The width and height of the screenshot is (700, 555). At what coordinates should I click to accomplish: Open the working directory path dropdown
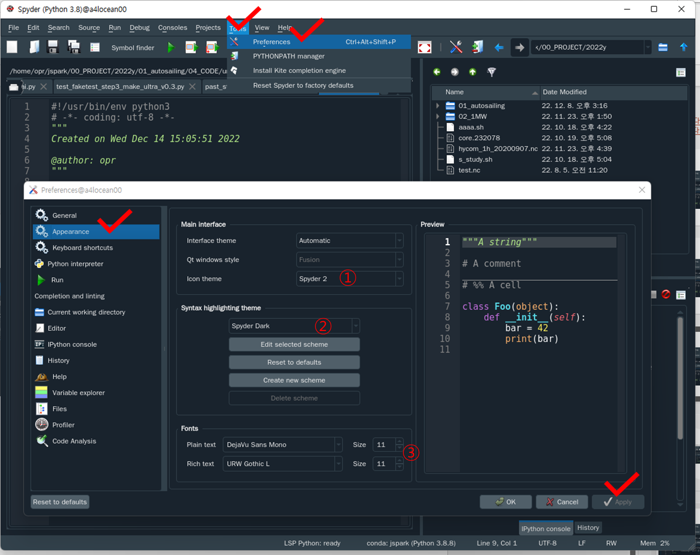[x=647, y=47]
